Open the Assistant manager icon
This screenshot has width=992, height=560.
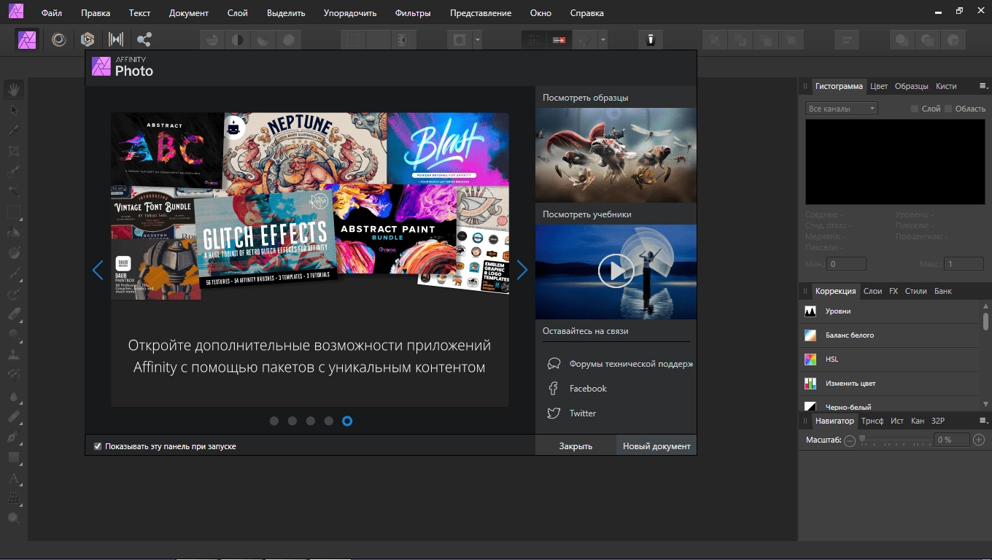point(651,39)
